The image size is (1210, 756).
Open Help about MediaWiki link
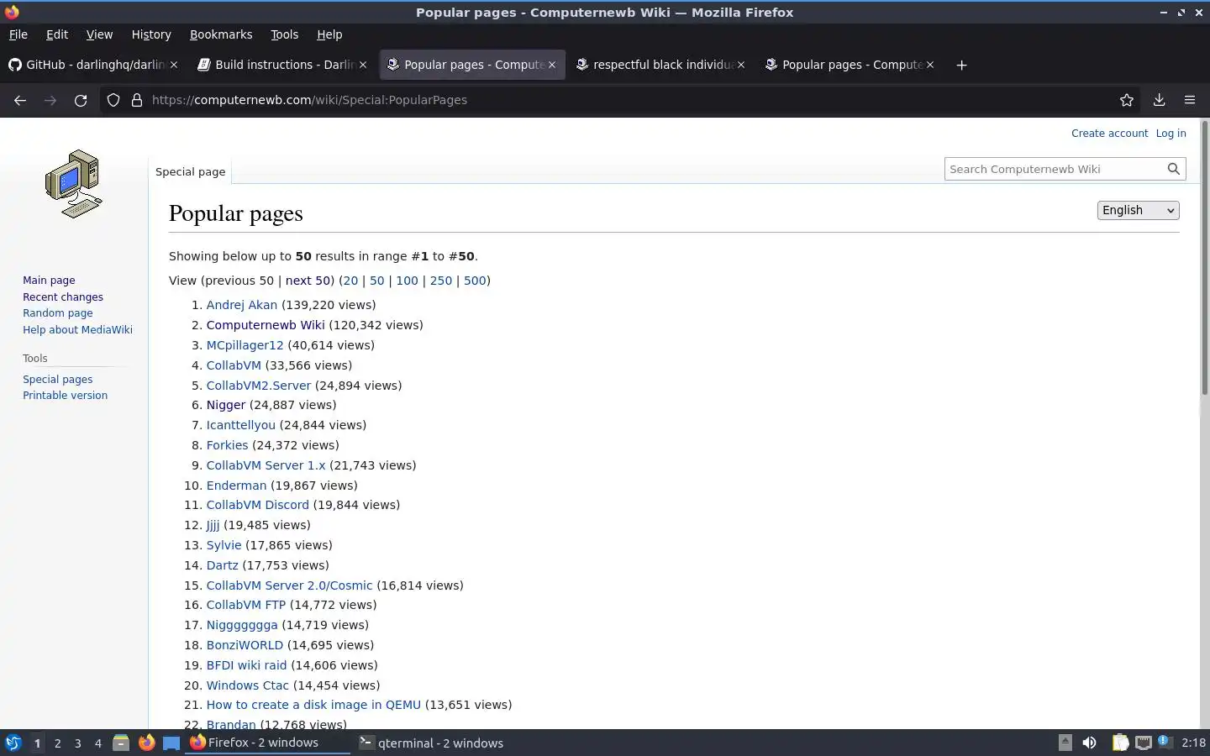[x=77, y=329]
